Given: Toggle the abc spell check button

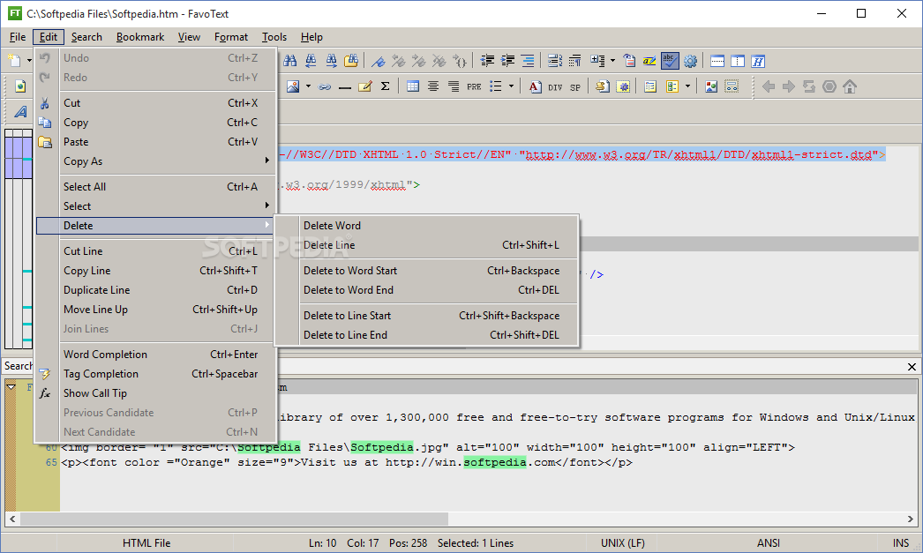Looking at the screenshot, I should [x=670, y=61].
